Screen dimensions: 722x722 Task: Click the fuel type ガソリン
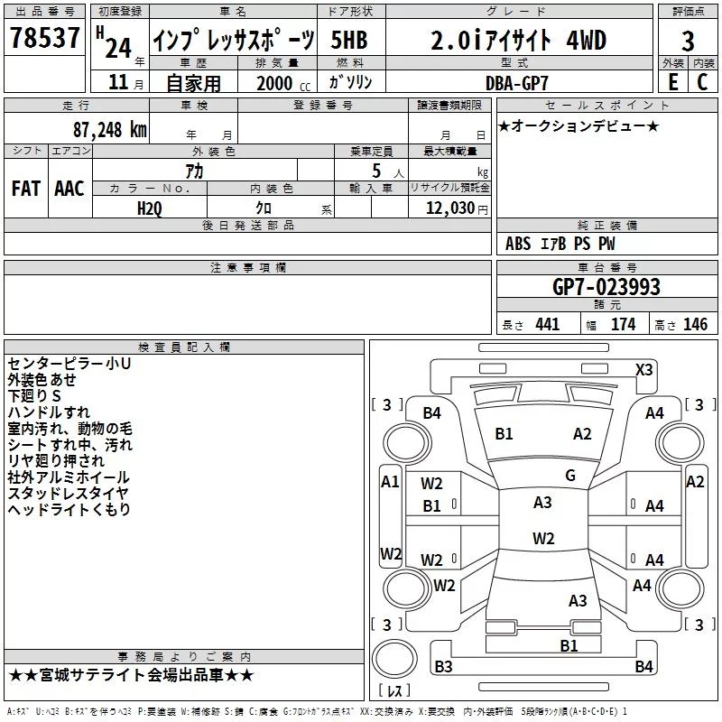click(350, 82)
